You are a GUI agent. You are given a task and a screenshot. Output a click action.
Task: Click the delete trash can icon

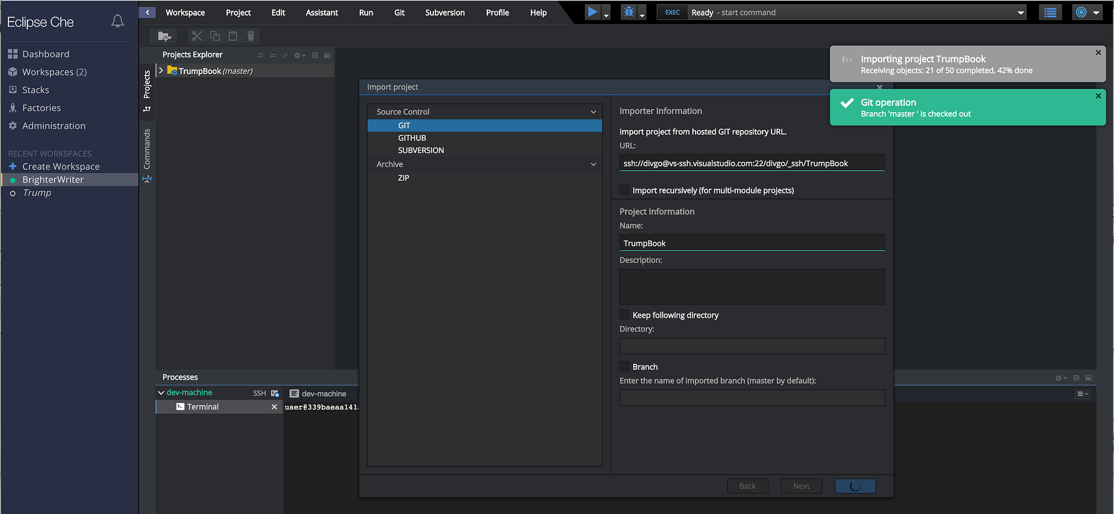[x=251, y=36]
